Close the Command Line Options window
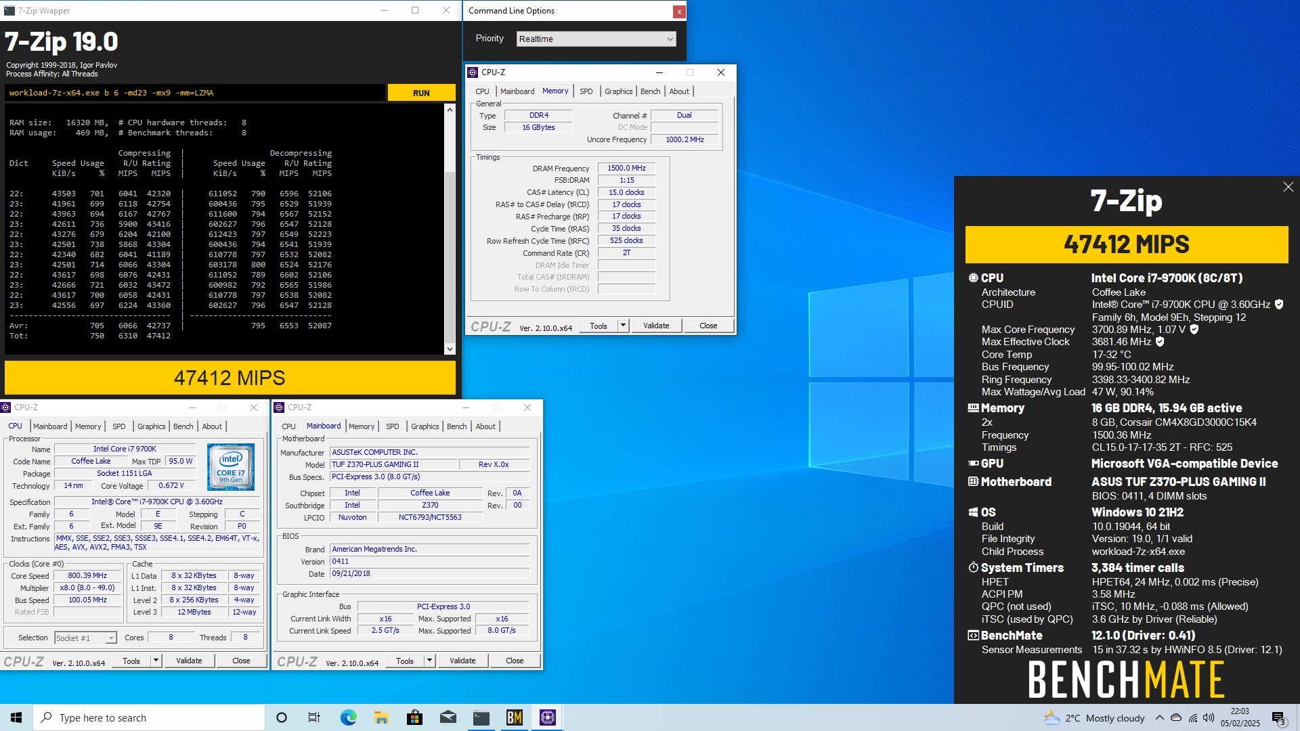The width and height of the screenshot is (1300, 731). 678,11
